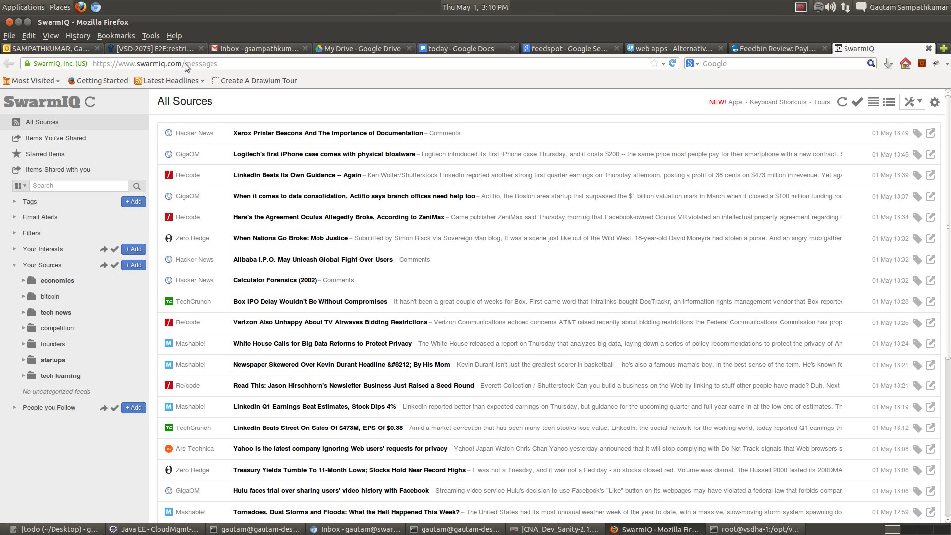Click + Add beside Your Interests
951x535 pixels.
tap(134, 249)
